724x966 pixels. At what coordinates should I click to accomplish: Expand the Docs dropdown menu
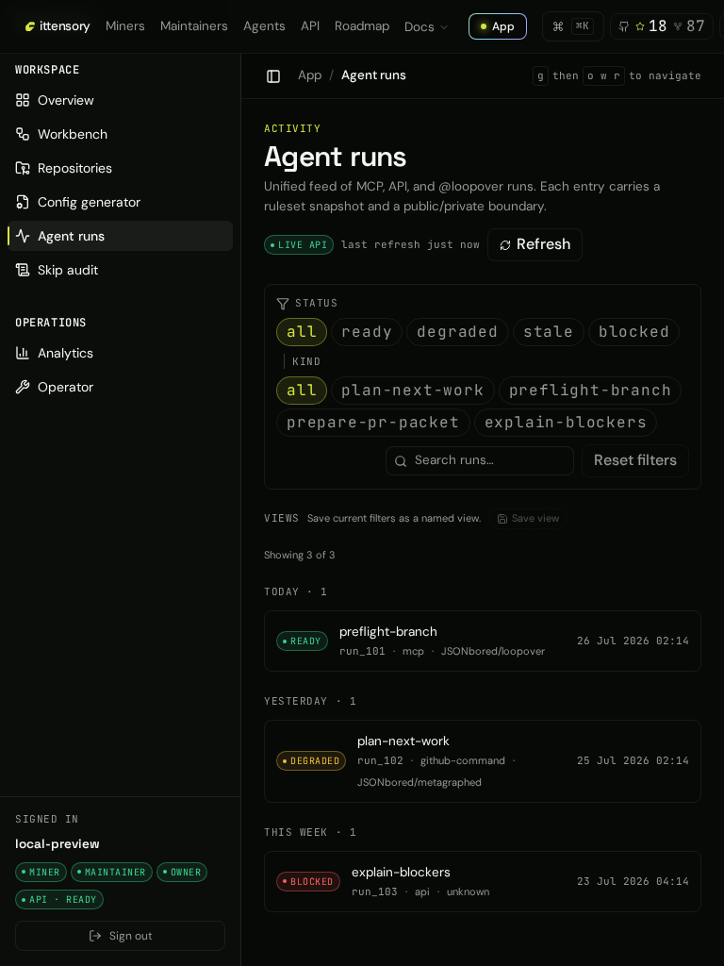click(426, 27)
